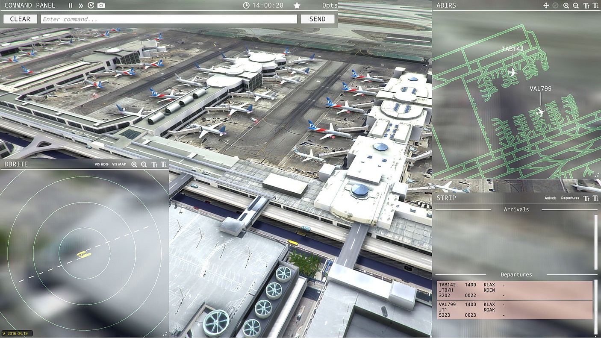Click the compass icon in the ADIRS header
Image resolution: width=601 pixels, height=338 pixels.
pyautogui.click(x=555, y=5)
